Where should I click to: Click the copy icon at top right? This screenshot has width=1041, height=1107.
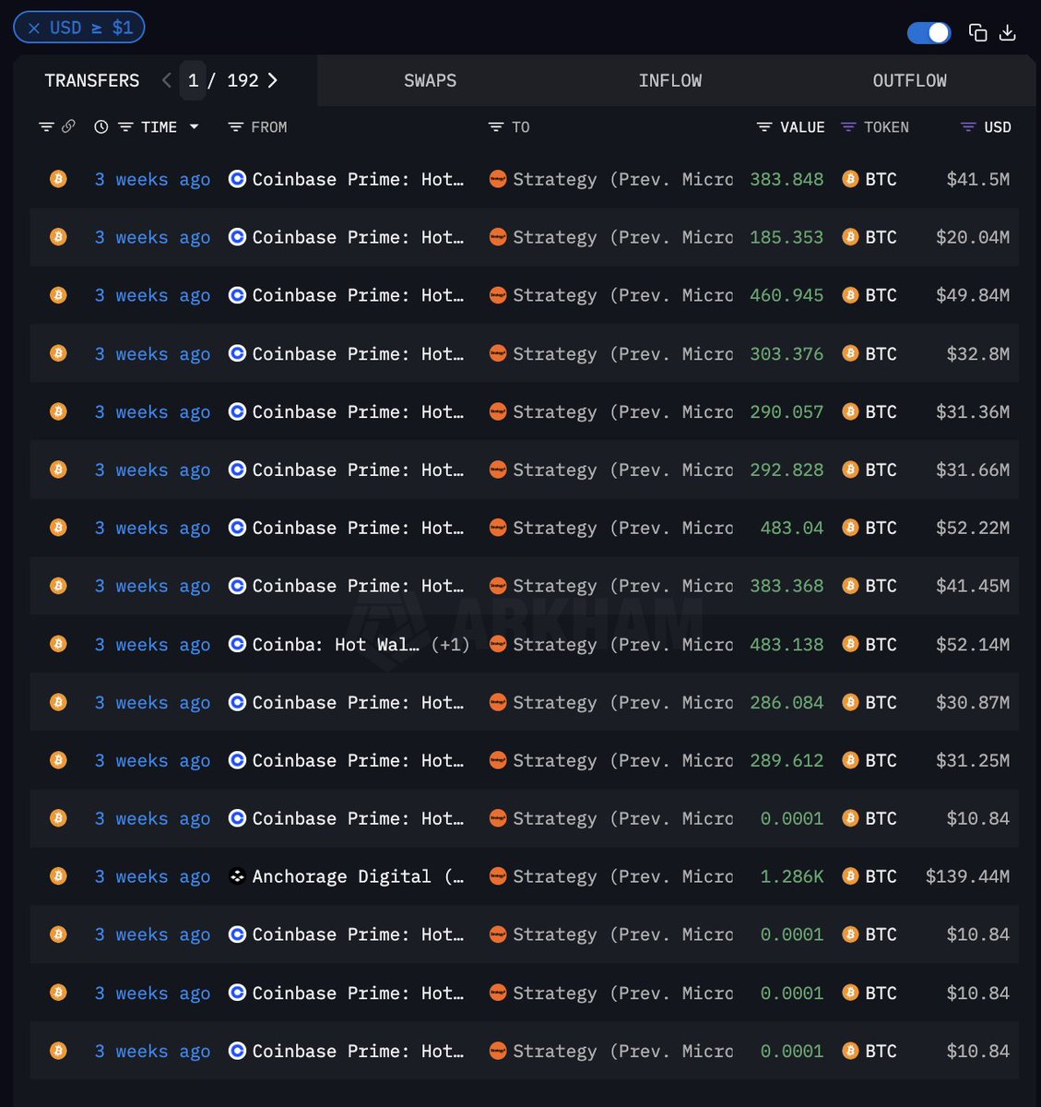[x=977, y=33]
